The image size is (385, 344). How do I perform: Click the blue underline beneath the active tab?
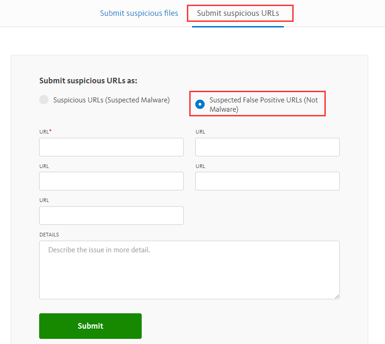(238, 27)
